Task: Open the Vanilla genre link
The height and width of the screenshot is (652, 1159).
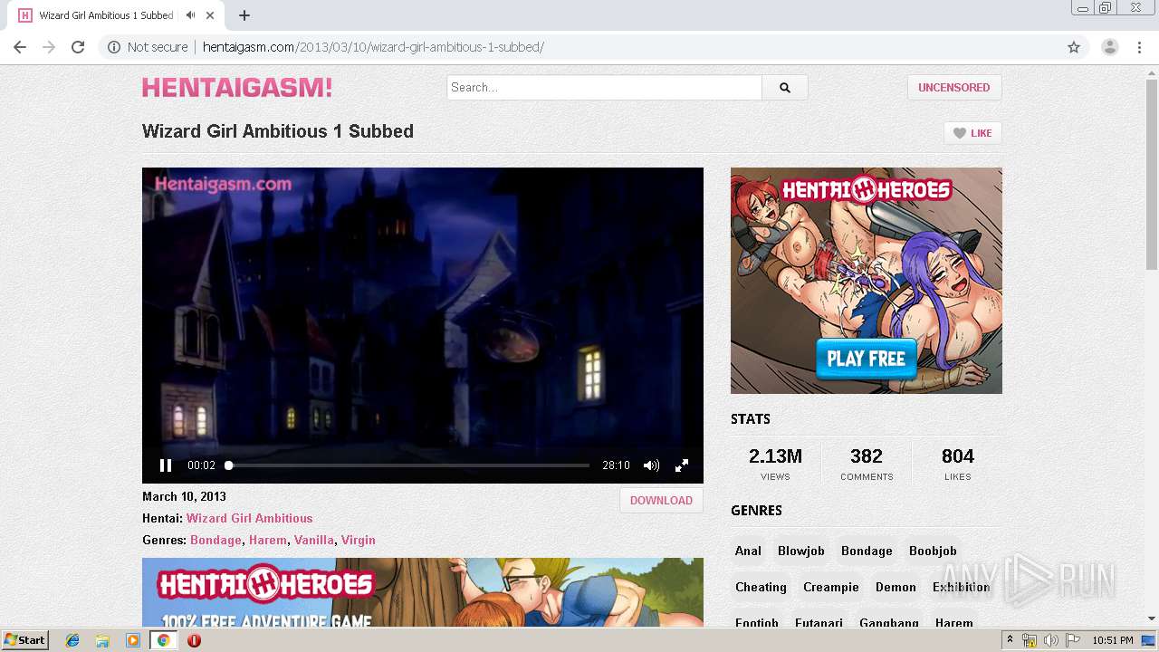Action: [x=314, y=541]
